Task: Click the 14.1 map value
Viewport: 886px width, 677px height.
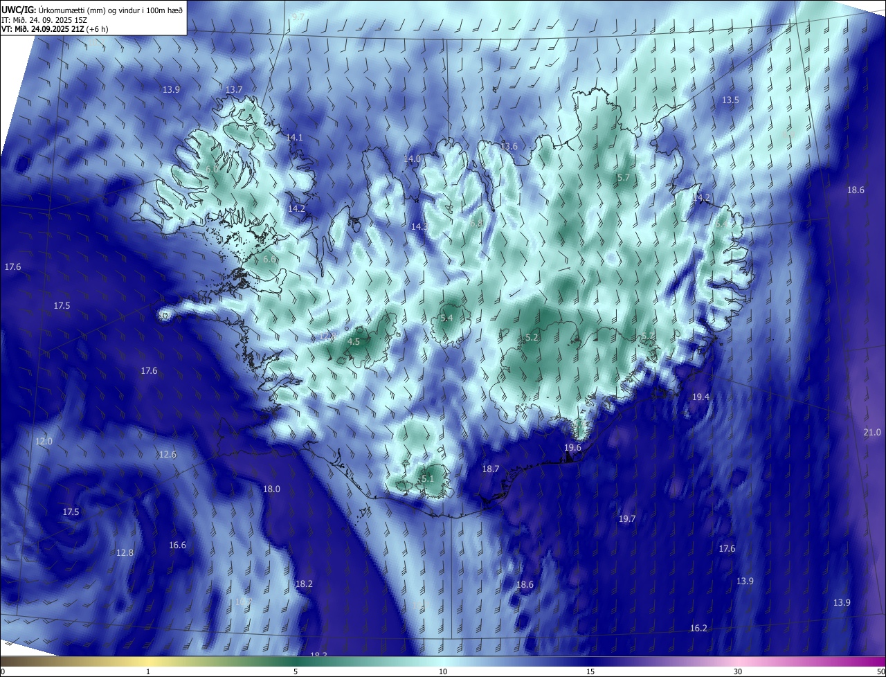Action: pos(295,138)
